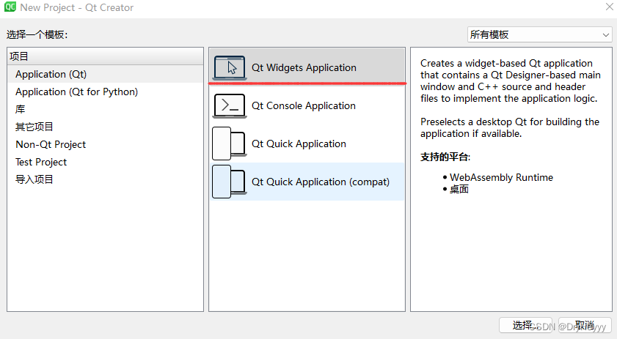Viewport: 617px width, 339px height.
Task: Select the Test Project category
Action: tap(105, 162)
